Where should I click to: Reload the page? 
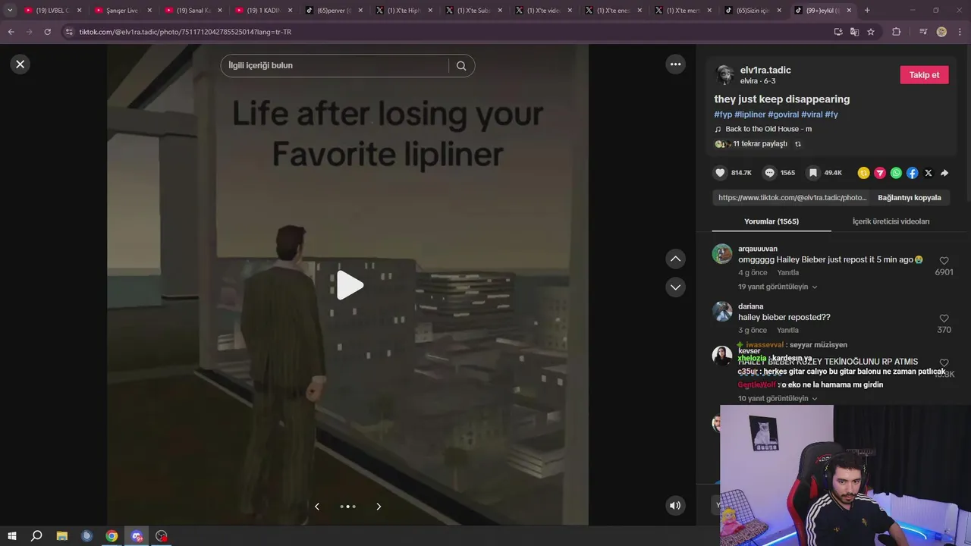click(47, 32)
